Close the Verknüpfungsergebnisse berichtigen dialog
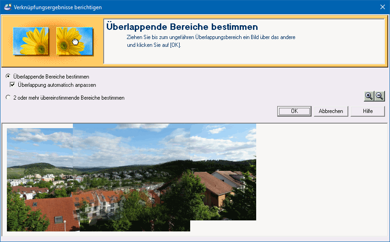 tap(382, 7)
